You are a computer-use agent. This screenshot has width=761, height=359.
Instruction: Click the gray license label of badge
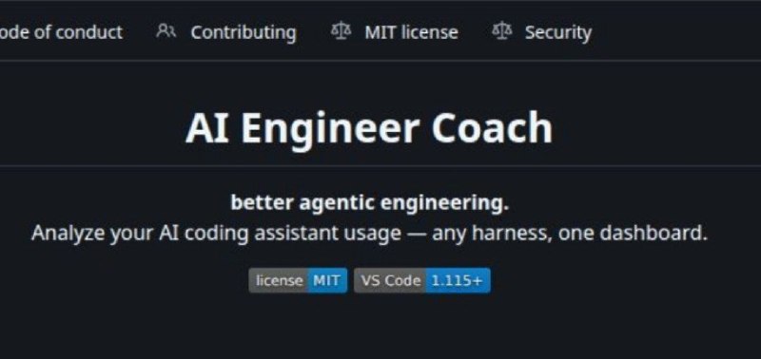click(279, 280)
